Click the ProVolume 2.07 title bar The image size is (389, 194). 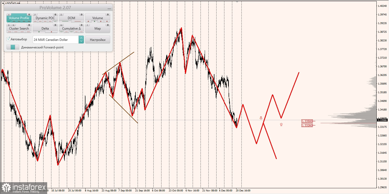55,8
